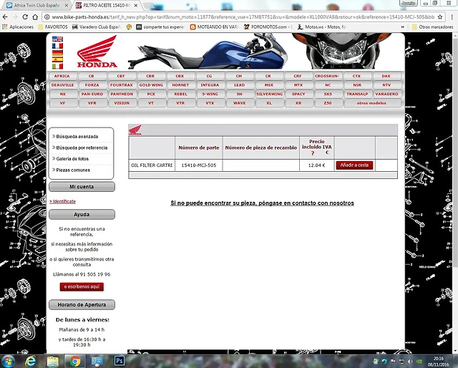Click the Mi cuenta button
458x368 pixels.
[82, 187]
